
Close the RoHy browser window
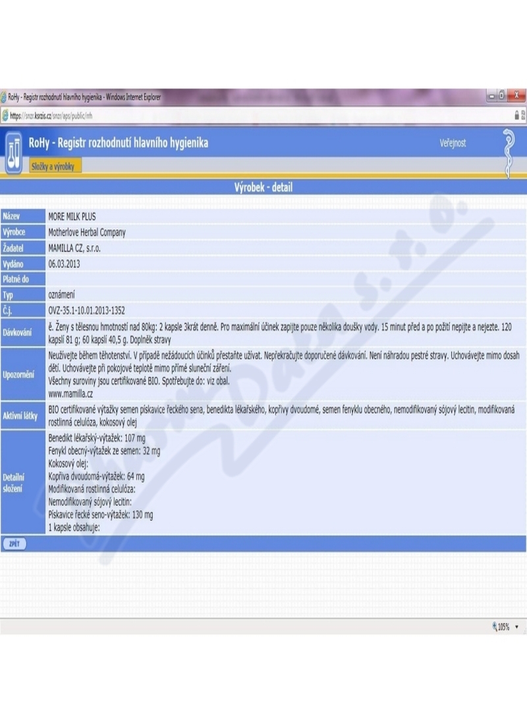coord(517,97)
